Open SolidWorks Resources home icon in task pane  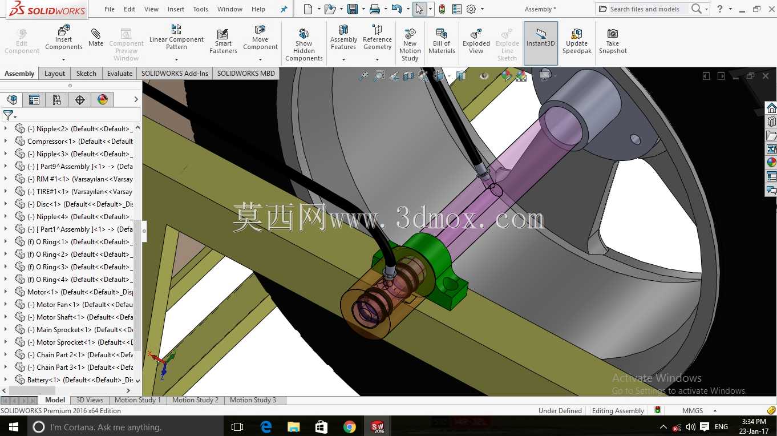click(x=771, y=108)
